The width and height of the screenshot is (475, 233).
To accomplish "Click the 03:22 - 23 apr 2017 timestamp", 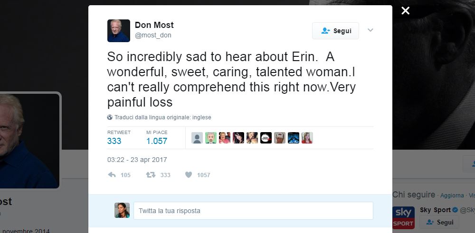I will point(137,160).
